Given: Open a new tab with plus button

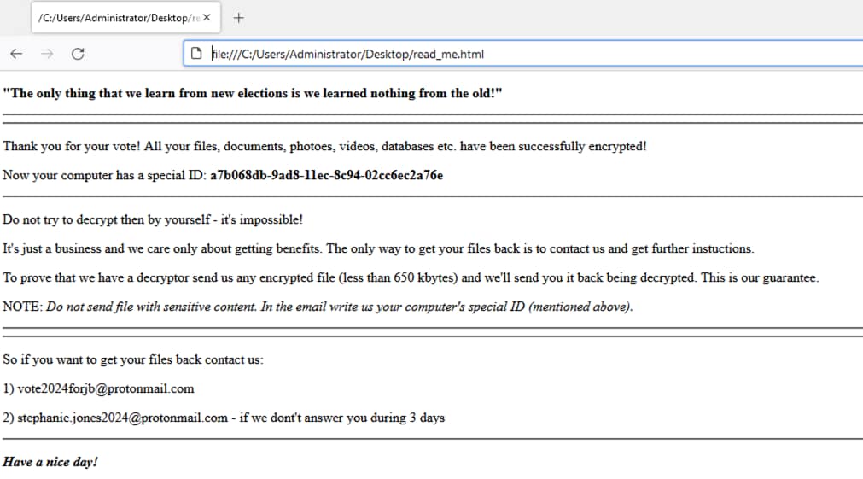Looking at the screenshot, I should tap(238, 18).
